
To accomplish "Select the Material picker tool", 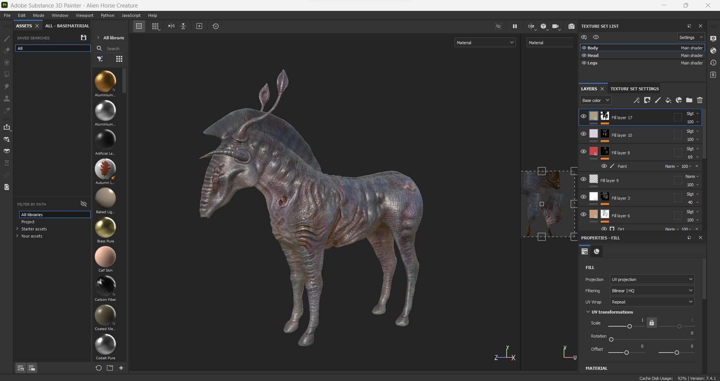I will click(7, 111).
